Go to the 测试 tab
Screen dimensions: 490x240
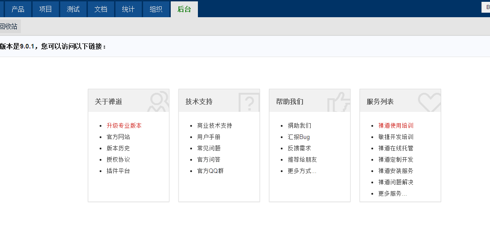[73, 9]
